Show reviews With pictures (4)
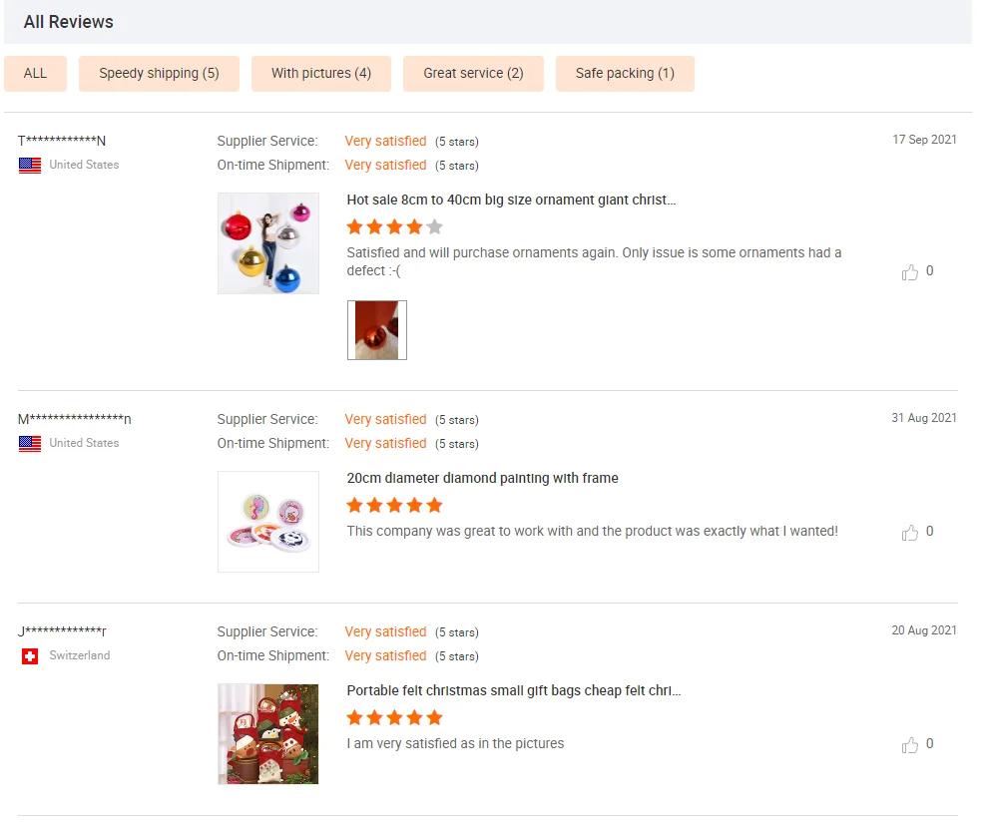Screen dimensions: 990x822 click(x=321, y=74)
